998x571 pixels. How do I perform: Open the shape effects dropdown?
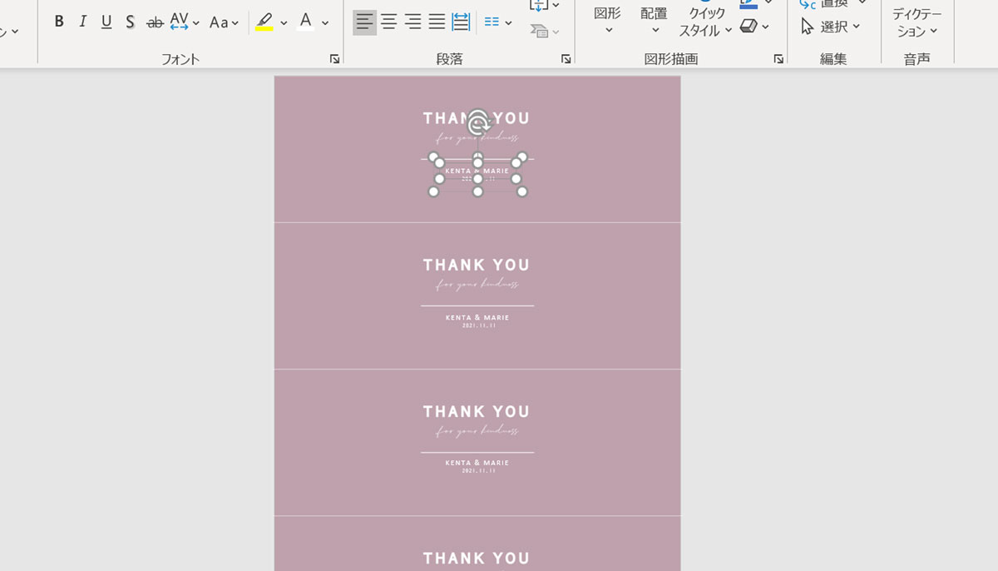[754, 27]
